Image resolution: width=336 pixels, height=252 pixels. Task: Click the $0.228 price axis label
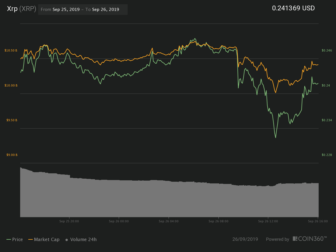pyautogui.click(x=326, y=155)
